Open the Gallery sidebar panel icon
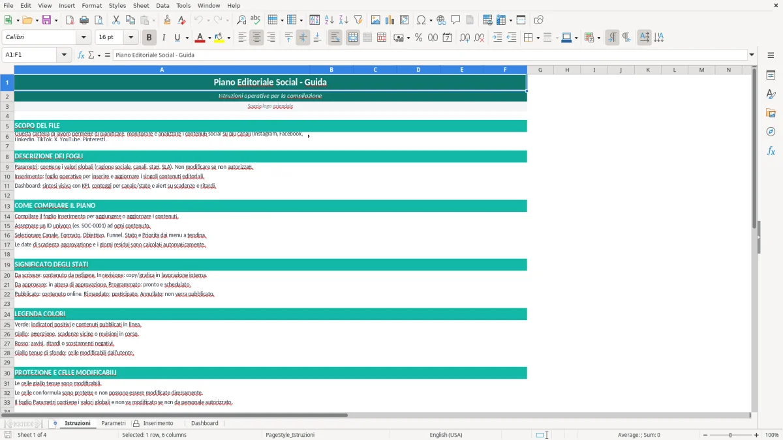This screenshot has width=783, height=440. (x=771, y=113)
